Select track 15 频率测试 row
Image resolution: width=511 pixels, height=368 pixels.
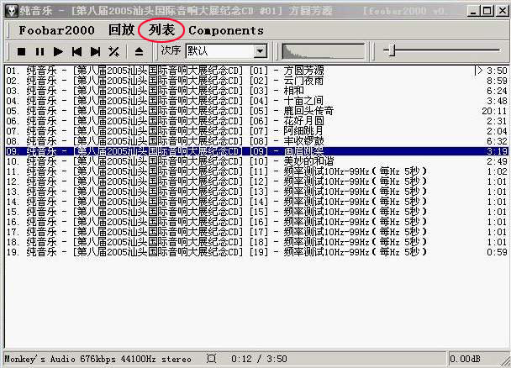(x=256, y=212)
